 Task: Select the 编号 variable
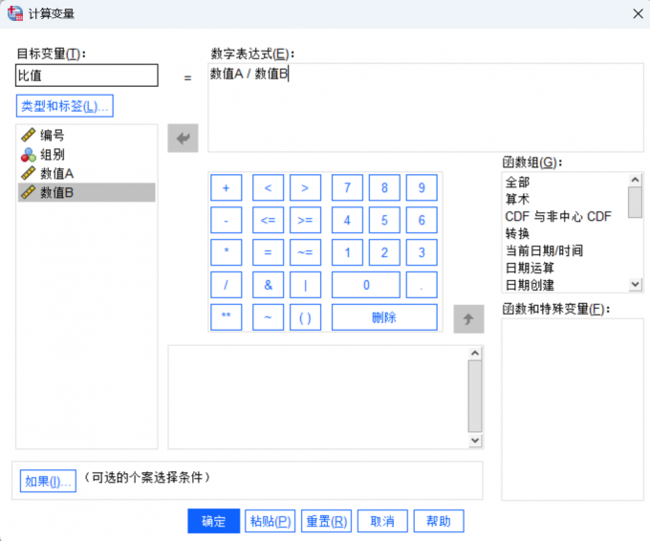[x=87, y=135]
